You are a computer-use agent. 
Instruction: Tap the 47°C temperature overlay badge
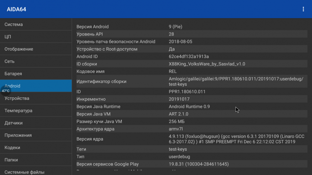pos(6,91)
